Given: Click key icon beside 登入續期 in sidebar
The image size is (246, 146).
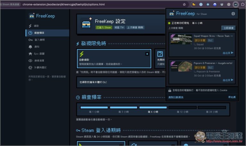Looking at the screenshot, I should [x=30, y=40].
